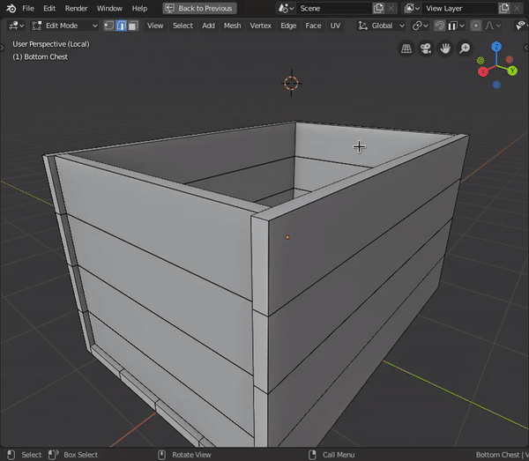Click the Blender logo icon

tap(11, 9)
